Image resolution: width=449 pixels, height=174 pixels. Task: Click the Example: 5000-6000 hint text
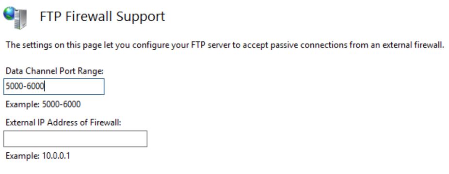[x=43, y=104]
